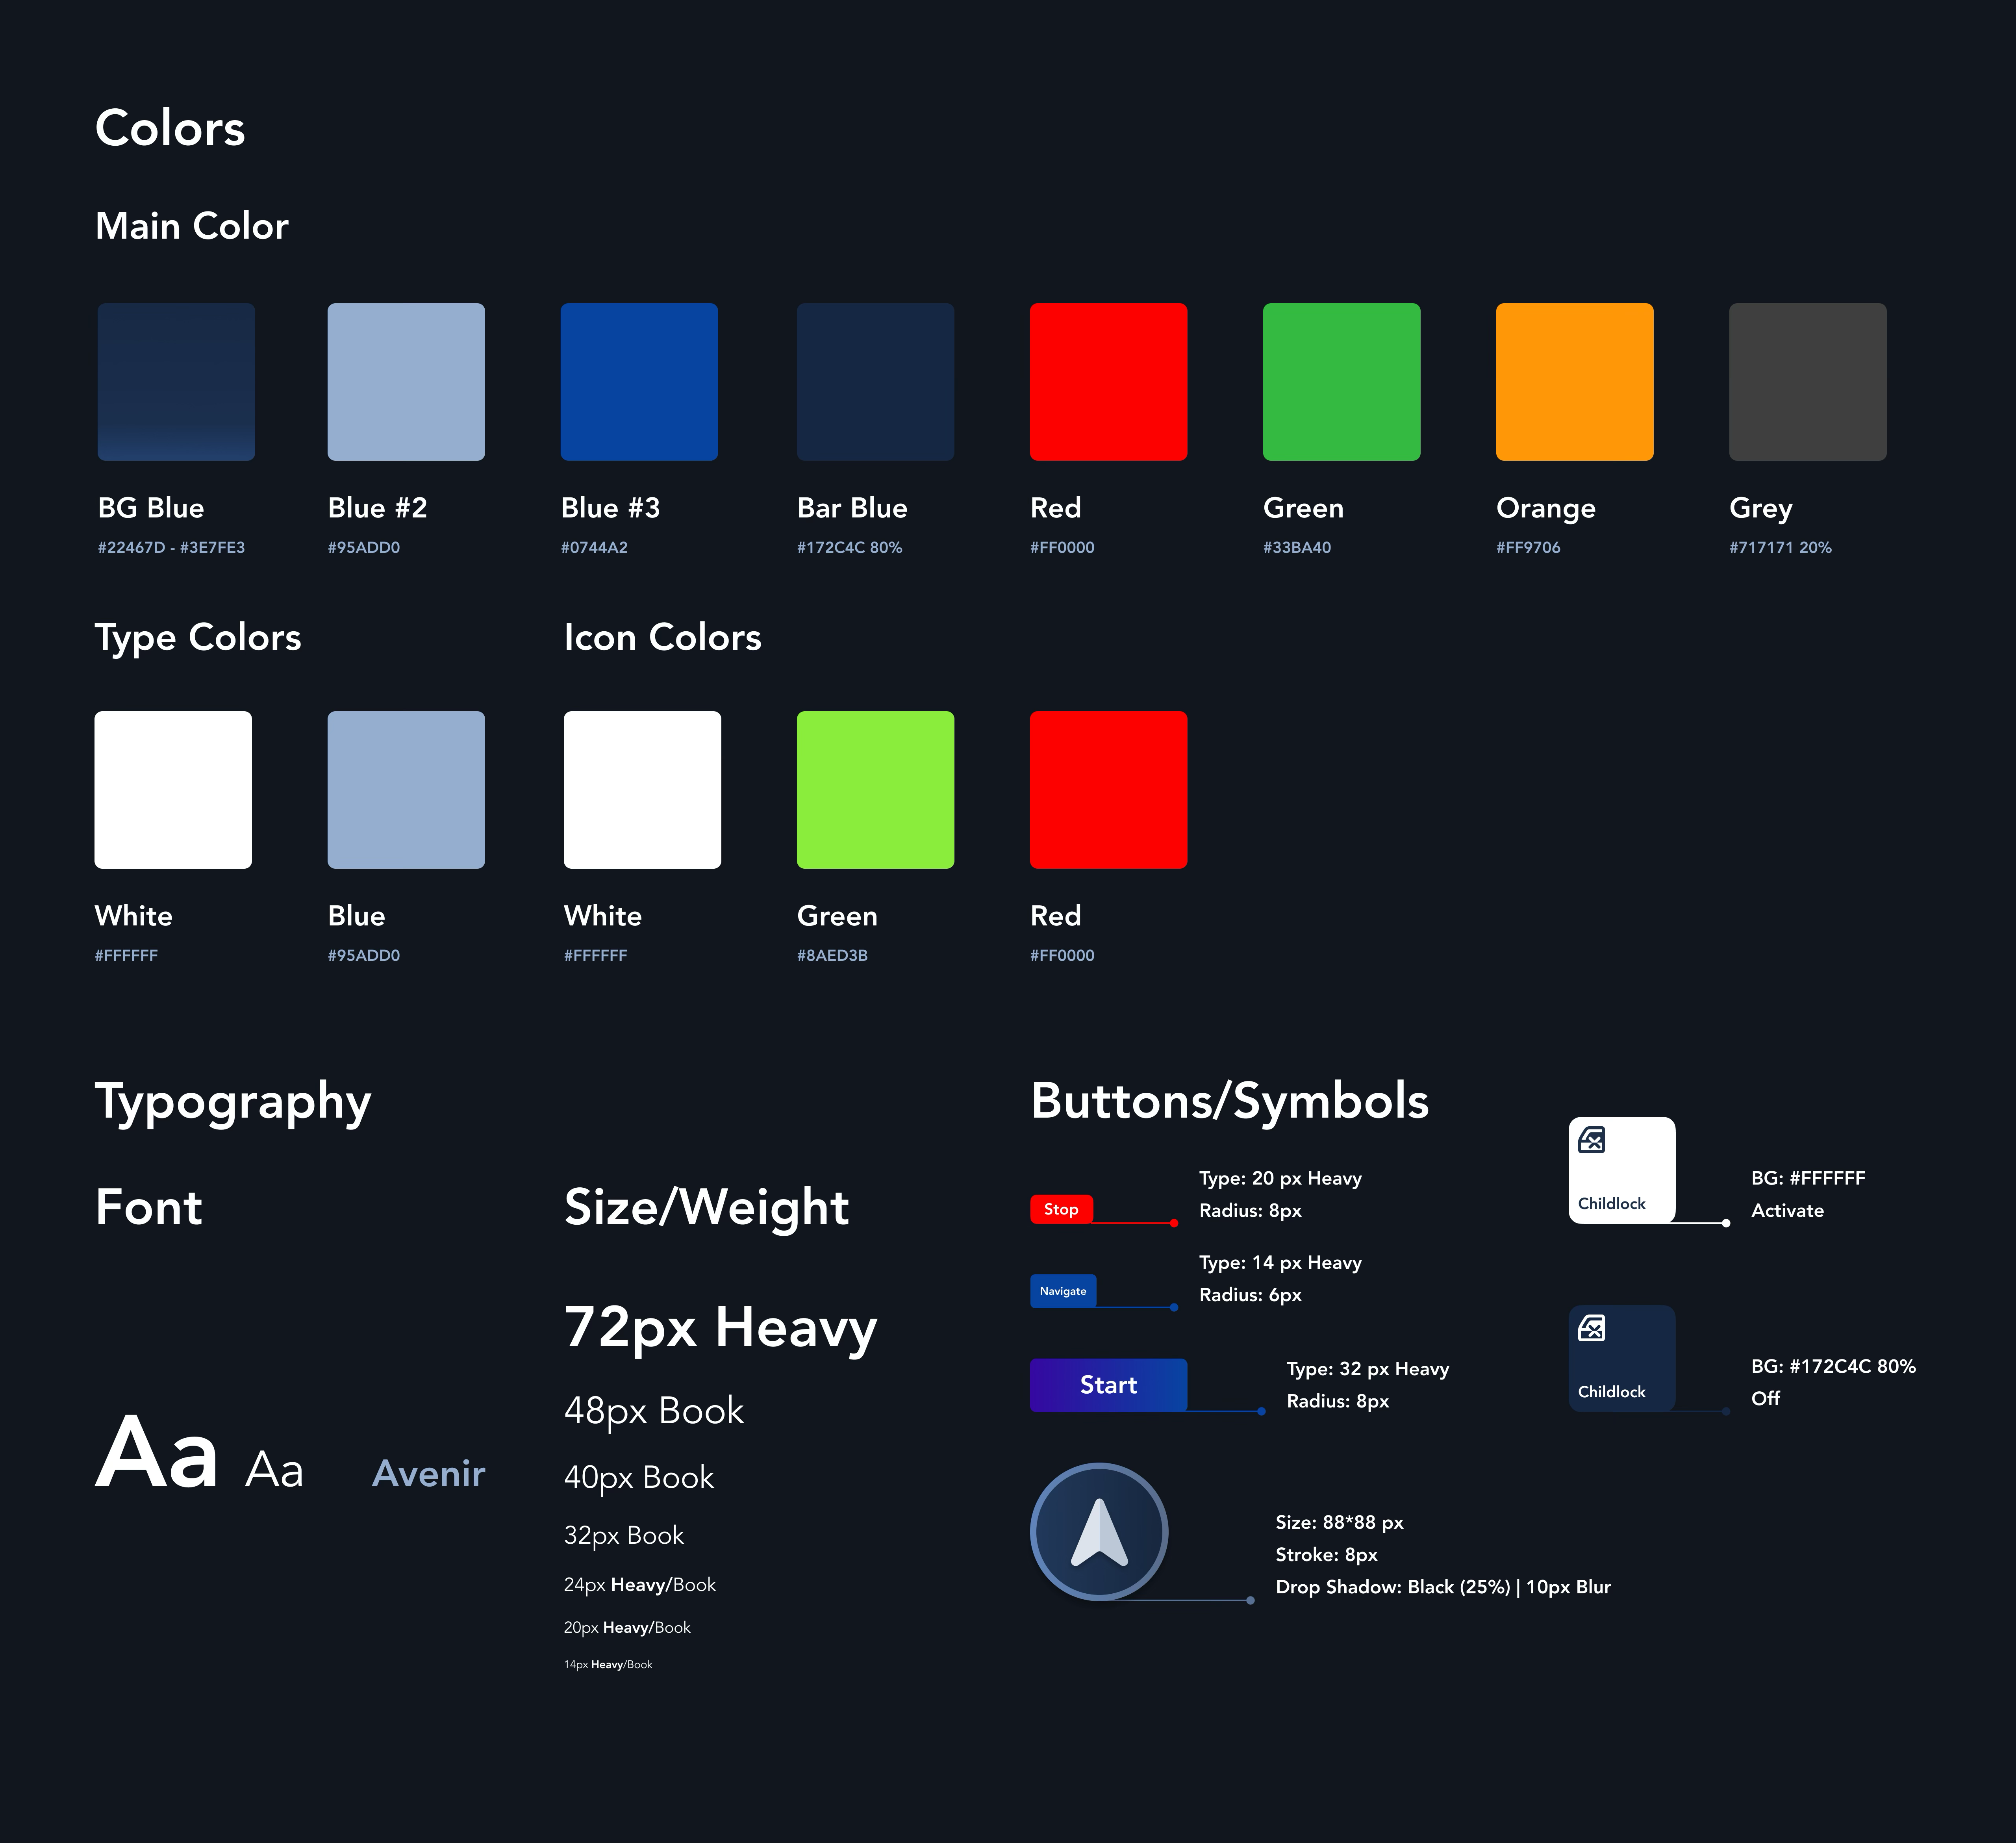Screen dimensions: 2016x1843
Task: Select the Bar Blue swatch
Action: [x=875, y=382]
